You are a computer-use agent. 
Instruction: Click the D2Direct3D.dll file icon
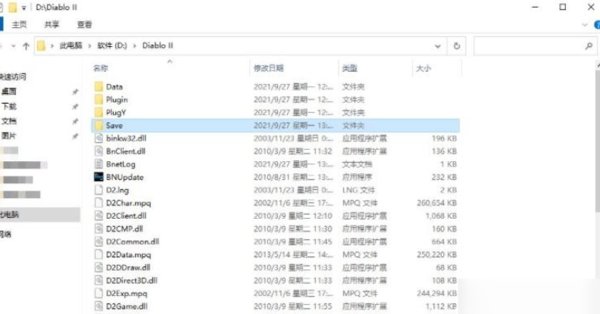coord(98,281)
